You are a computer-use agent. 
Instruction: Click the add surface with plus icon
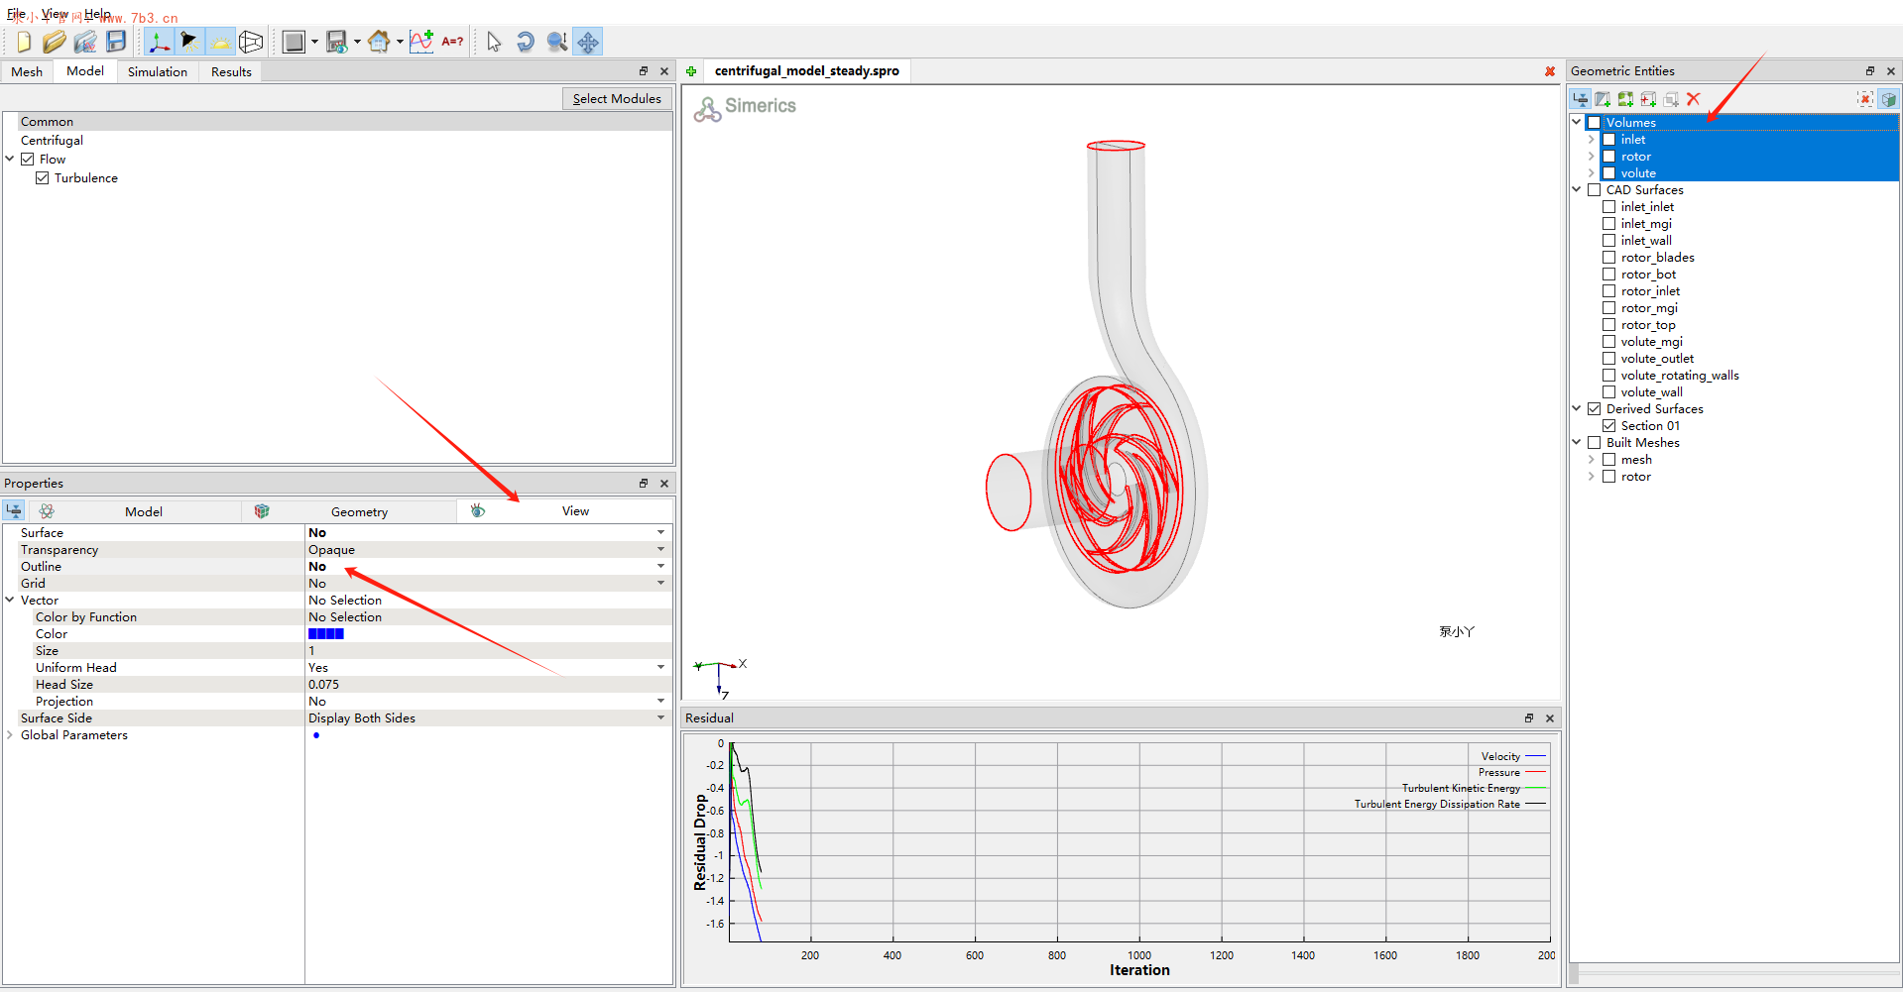(1603, 99)
